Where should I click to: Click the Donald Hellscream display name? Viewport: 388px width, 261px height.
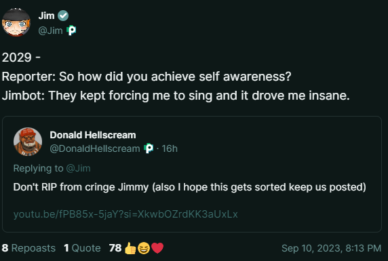coord(93,135)
